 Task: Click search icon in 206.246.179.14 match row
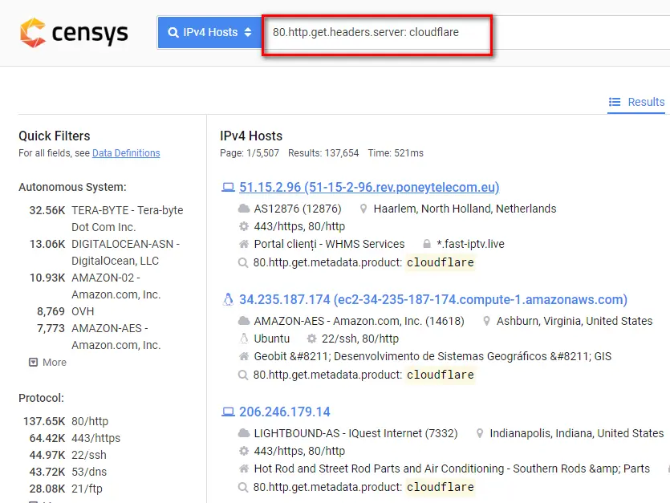pyautogui.click(x=242, y=487)
